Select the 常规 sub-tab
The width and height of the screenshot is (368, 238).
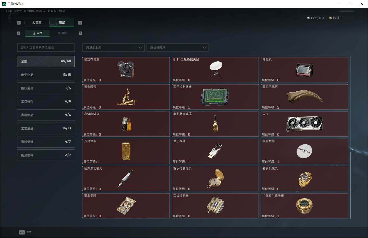pyautogui.click(x=37, y=33)
